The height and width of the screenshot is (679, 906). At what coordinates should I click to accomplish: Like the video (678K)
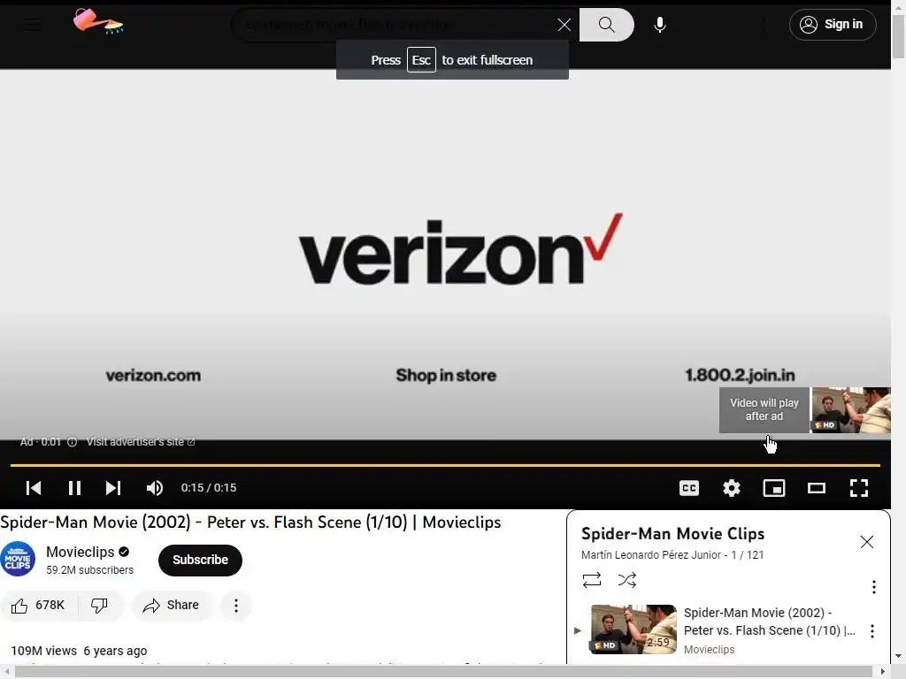point(39,605)
